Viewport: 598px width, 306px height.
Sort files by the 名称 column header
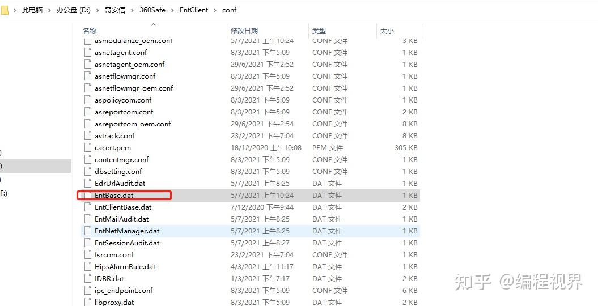pos(90,31)
